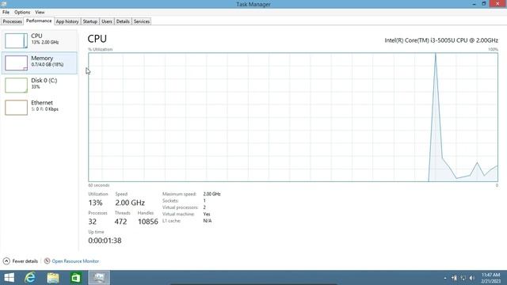Select the Memory graph thumbnail in sidebar

(16, 63)
